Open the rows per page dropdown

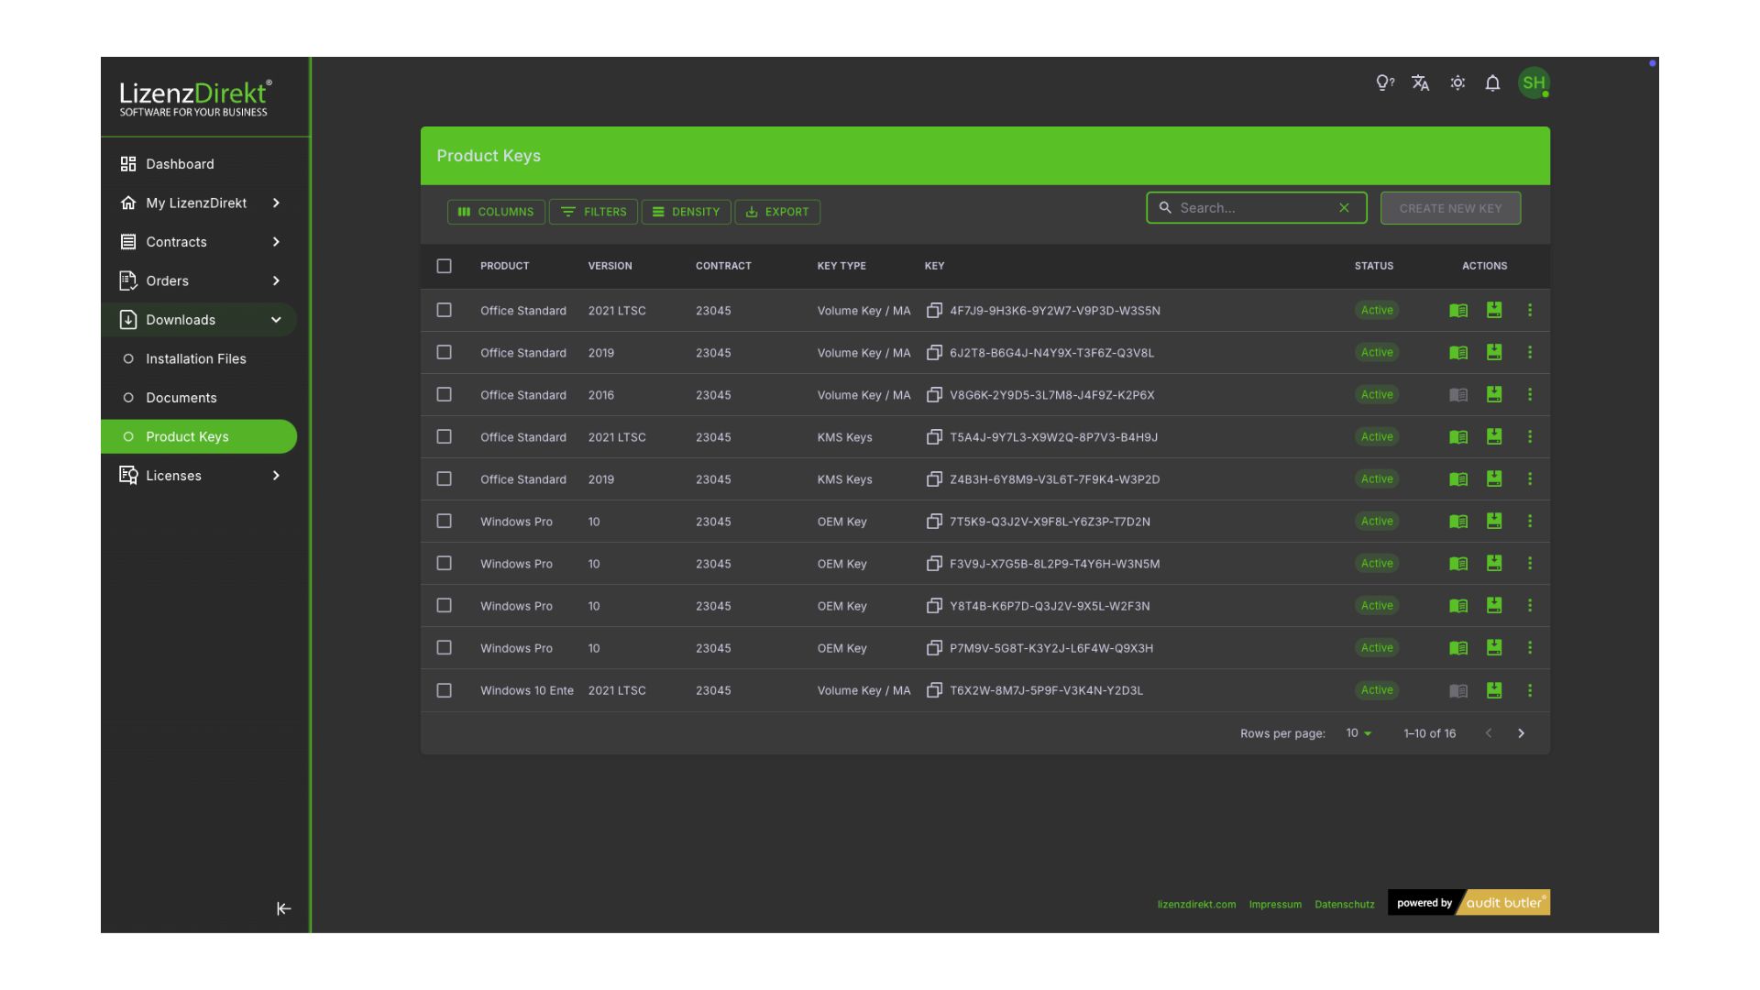pyautogui.click(x=1358, y=733)
